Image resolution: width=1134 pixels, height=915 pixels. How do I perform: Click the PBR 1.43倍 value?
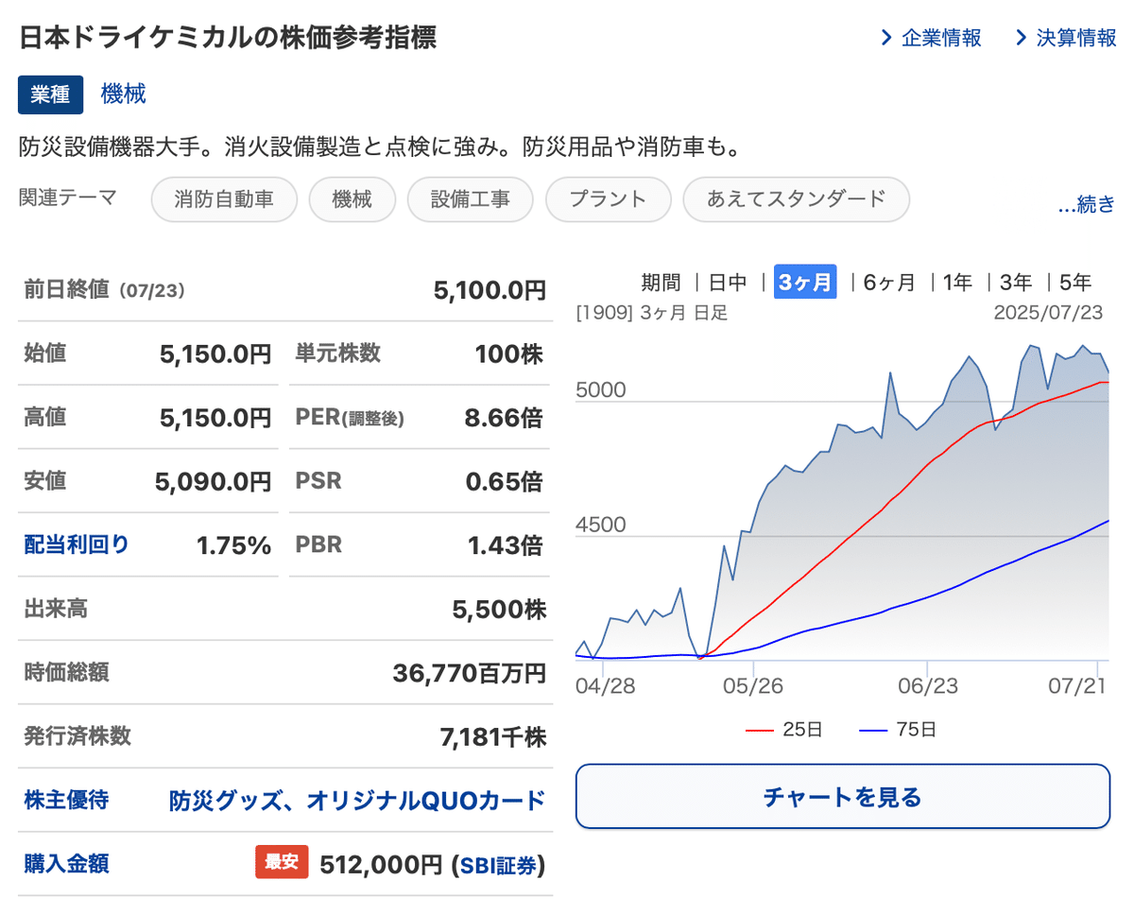tap(506, 545)
